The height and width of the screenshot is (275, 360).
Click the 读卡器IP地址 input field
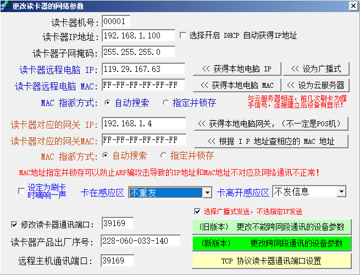click(x=139, y=36)
